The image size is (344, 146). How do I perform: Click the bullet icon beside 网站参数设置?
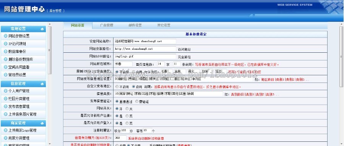point(5,36)
